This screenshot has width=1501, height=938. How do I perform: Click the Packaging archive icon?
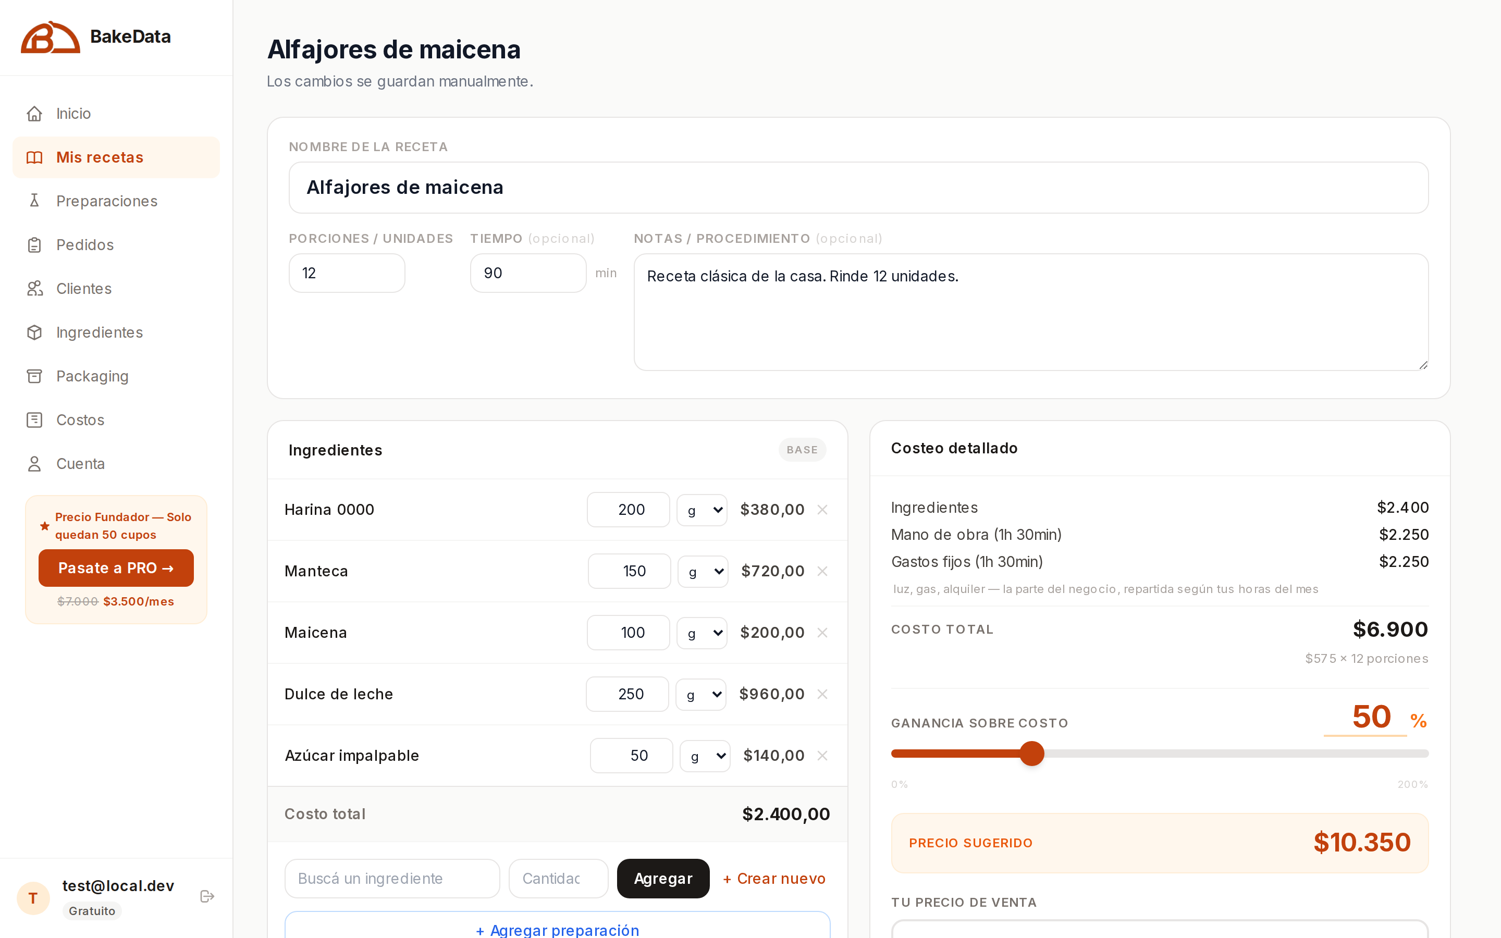point(35,376)
